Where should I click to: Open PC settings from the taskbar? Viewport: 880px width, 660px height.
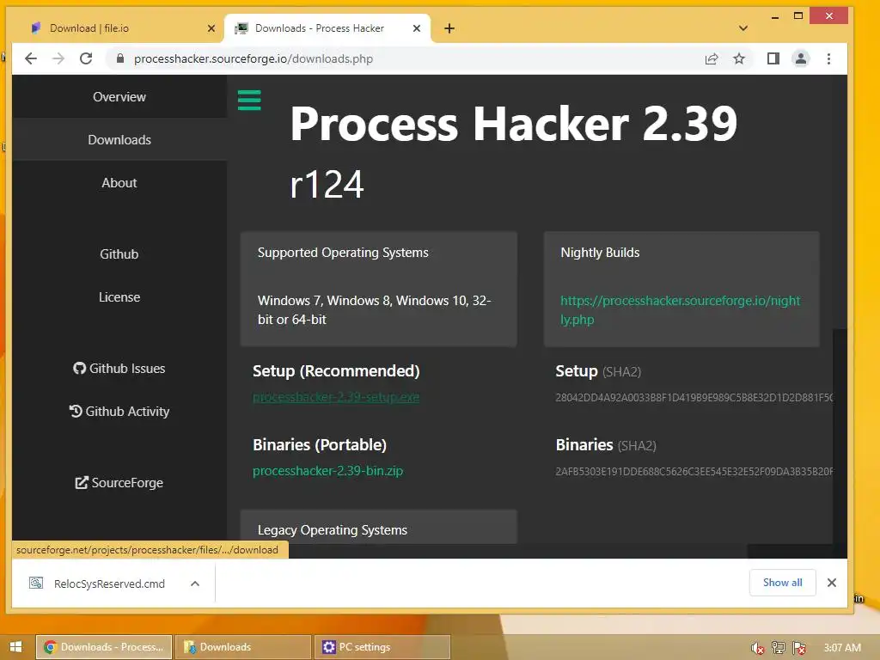382,647
